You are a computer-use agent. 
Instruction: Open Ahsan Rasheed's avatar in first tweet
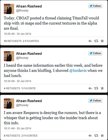(x=9, y=9)
